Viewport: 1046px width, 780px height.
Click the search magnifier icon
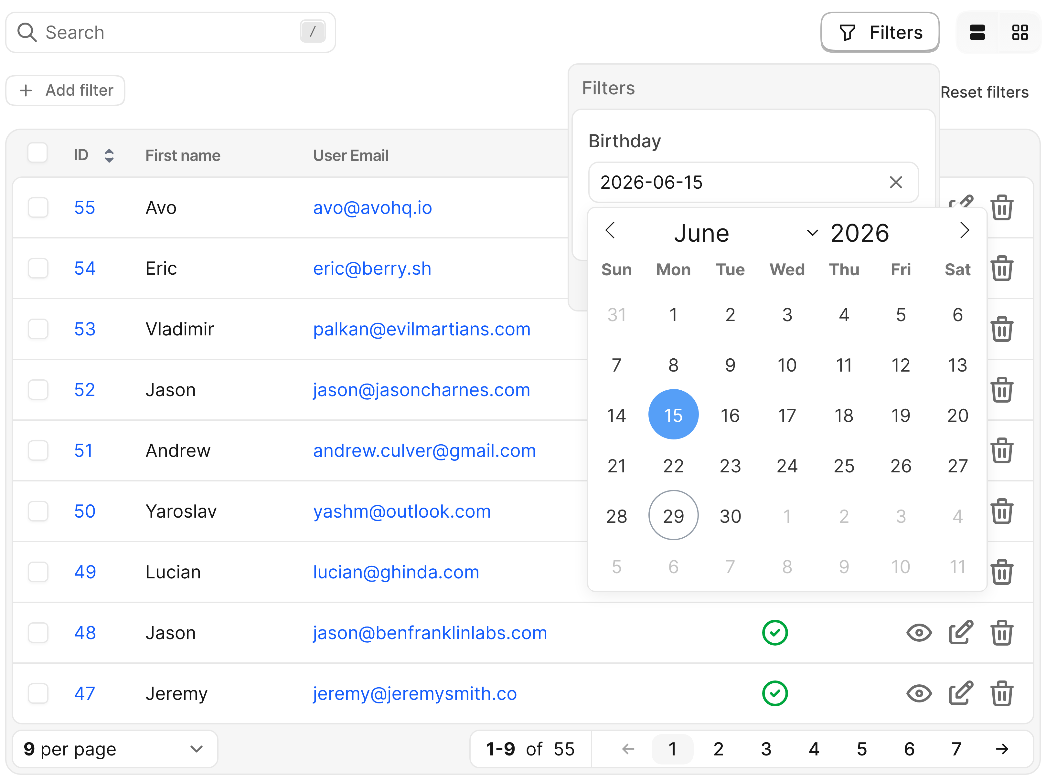27,33
